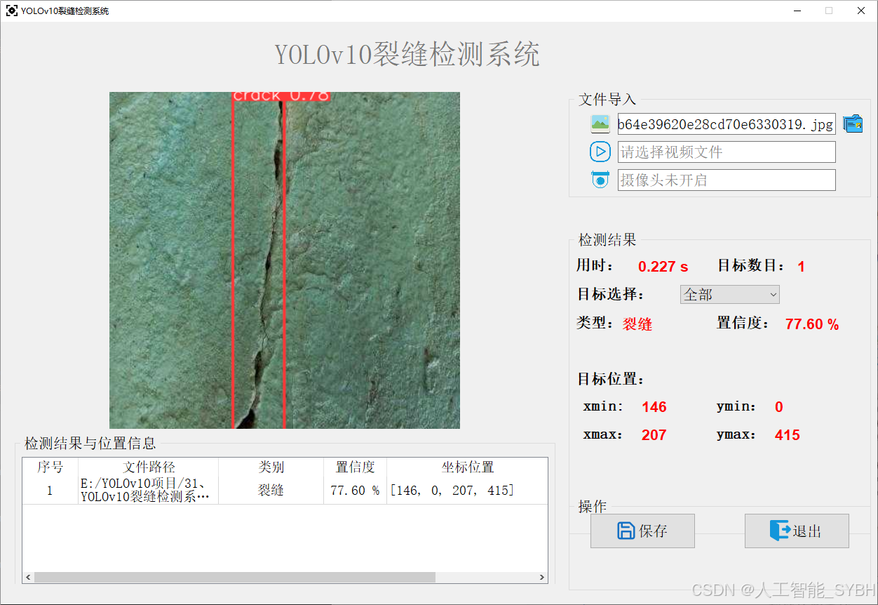This screenshot has width=878, height=605.
Task: Click the 序号 column header
Action: 50,467
